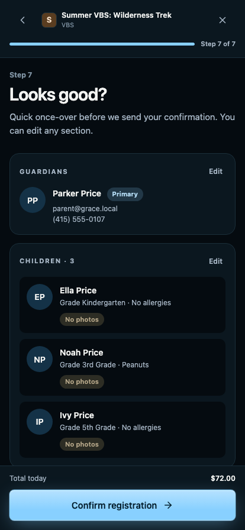Click the arrow icon on Confirm registration
The image size is (245, 530).
pyautogui.click(x=168, y=505)
